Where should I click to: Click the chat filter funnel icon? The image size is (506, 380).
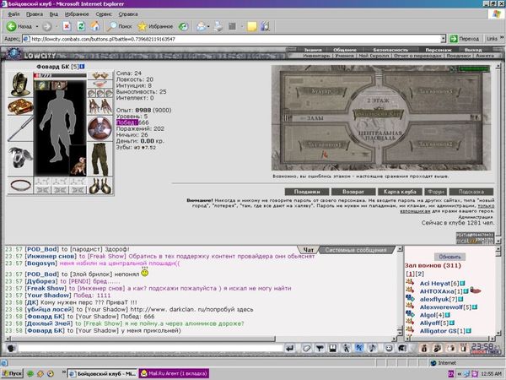[x=320, y=348]
